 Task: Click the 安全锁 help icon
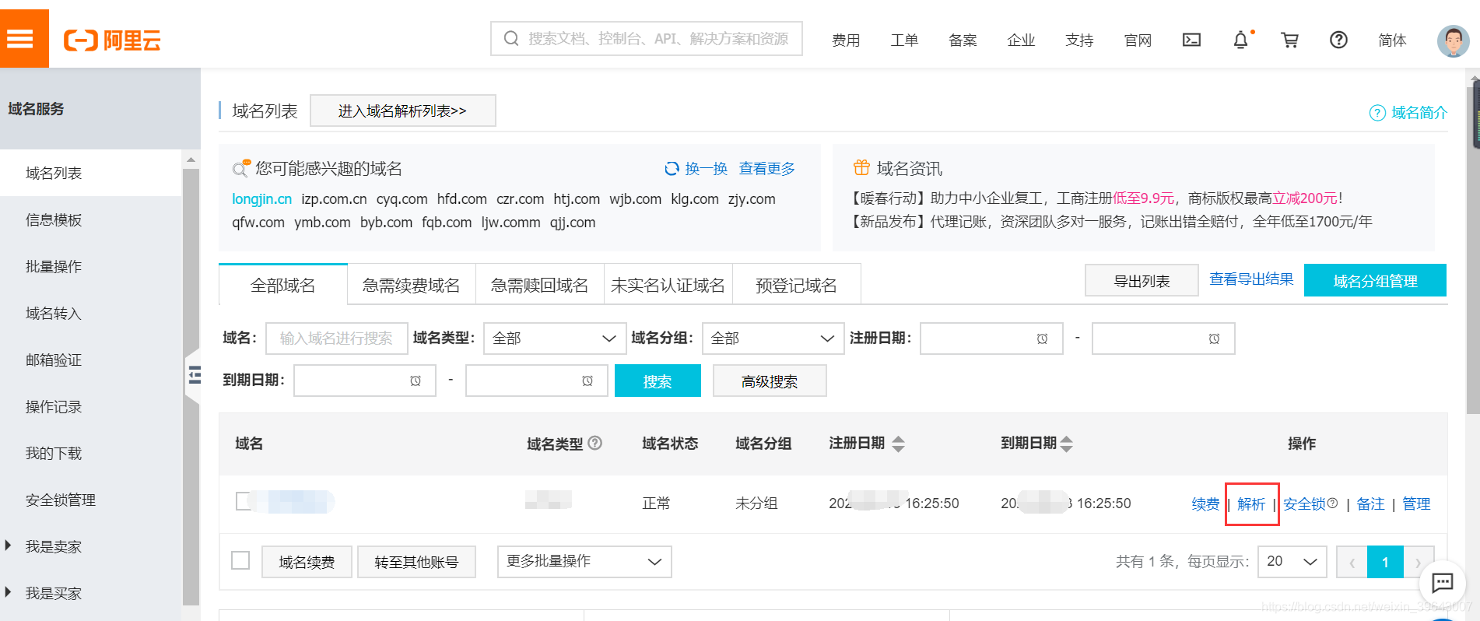coord(1332,503)
